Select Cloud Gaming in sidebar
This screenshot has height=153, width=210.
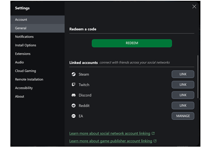[38, 71]
